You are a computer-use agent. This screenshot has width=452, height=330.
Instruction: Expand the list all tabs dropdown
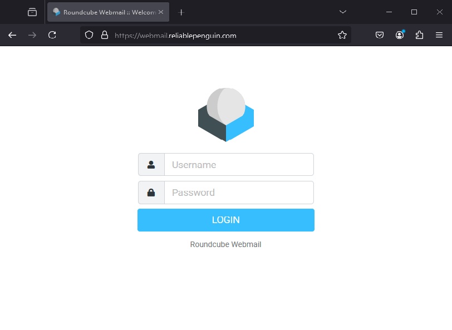[343, 12]
